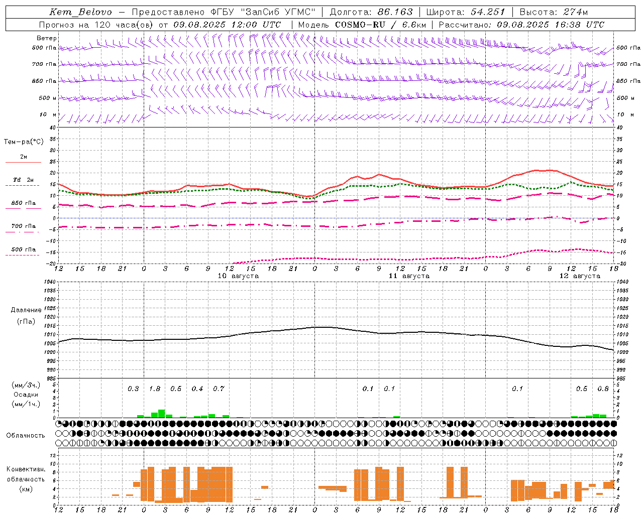Click the 3-hour precipitation value "1.8"
Screen dimensions: 643x514
155,389
